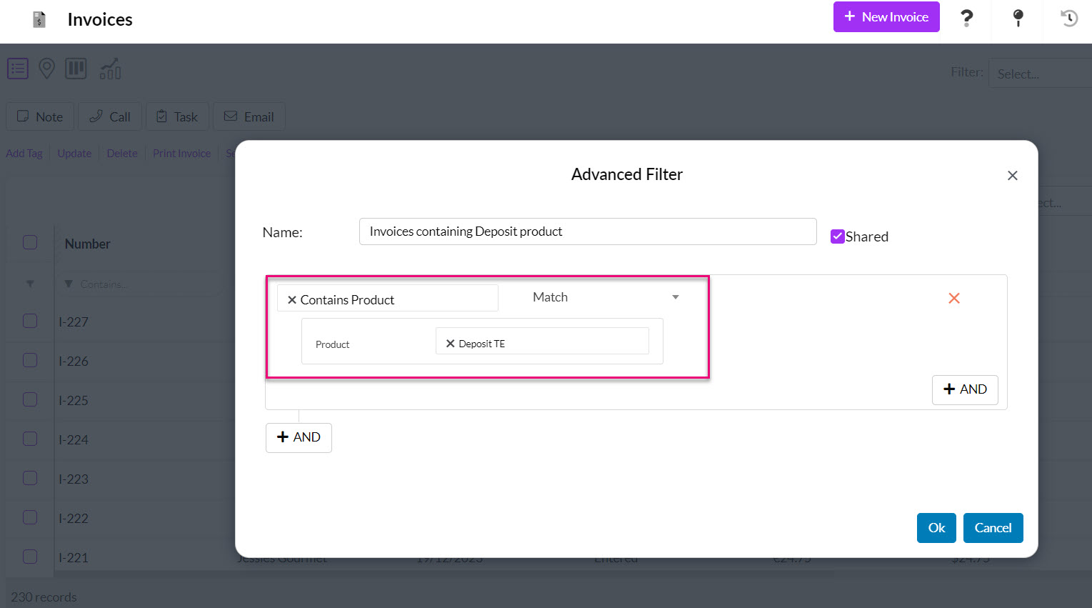The width and height of the screenshot is (1092, 608).
Task: Open the help question mark icon
Action: [x=966, y=18]
